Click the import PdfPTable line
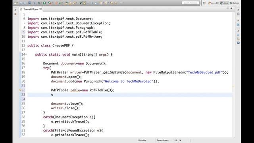The width and height of the screenshot is (254, 143). [65, 32]
